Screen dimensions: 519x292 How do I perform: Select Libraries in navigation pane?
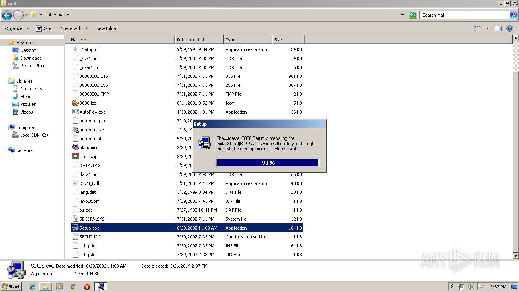point(24,81)
